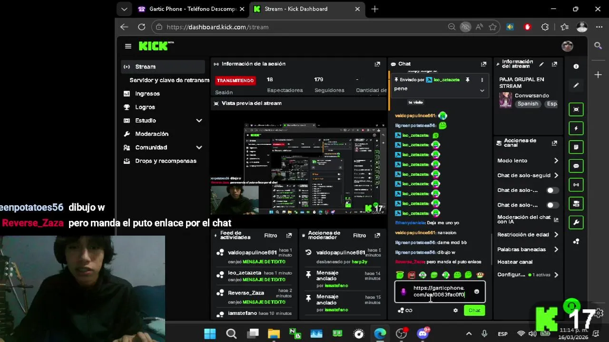Toggle the lightning bolt widget icon
Screen dimensions: 609x342
point(576,128)
